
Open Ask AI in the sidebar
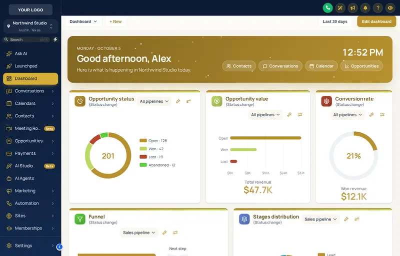(x=30, y=53)
